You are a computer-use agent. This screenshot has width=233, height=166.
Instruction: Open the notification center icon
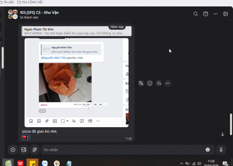pos(225,164)
